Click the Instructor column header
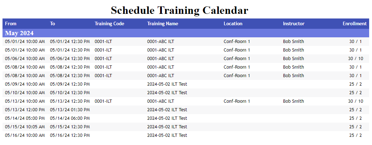Screen dimensions: 372x145 294,24
